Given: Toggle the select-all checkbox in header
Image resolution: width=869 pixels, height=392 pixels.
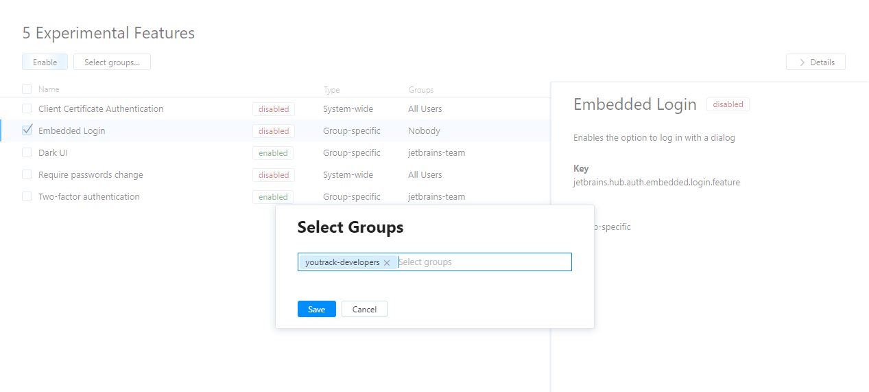Looking at the screenshot, I should pos(27,89).
